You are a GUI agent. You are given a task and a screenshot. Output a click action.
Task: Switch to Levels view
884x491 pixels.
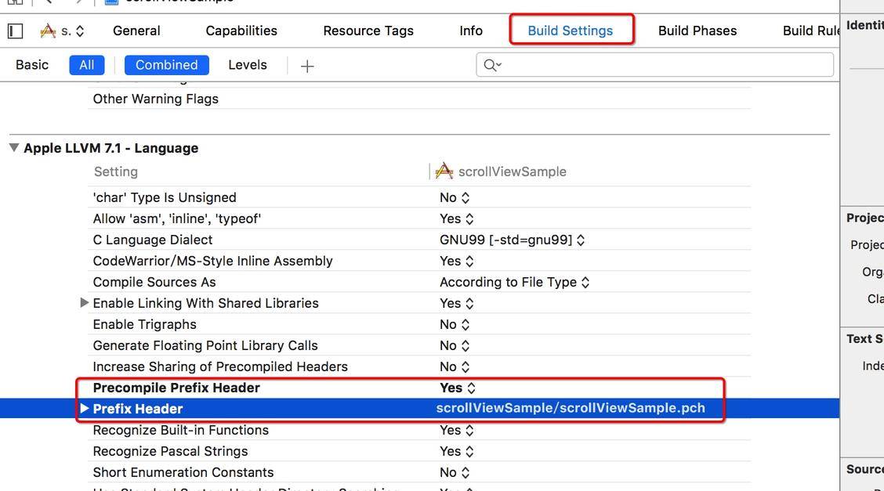248,65
